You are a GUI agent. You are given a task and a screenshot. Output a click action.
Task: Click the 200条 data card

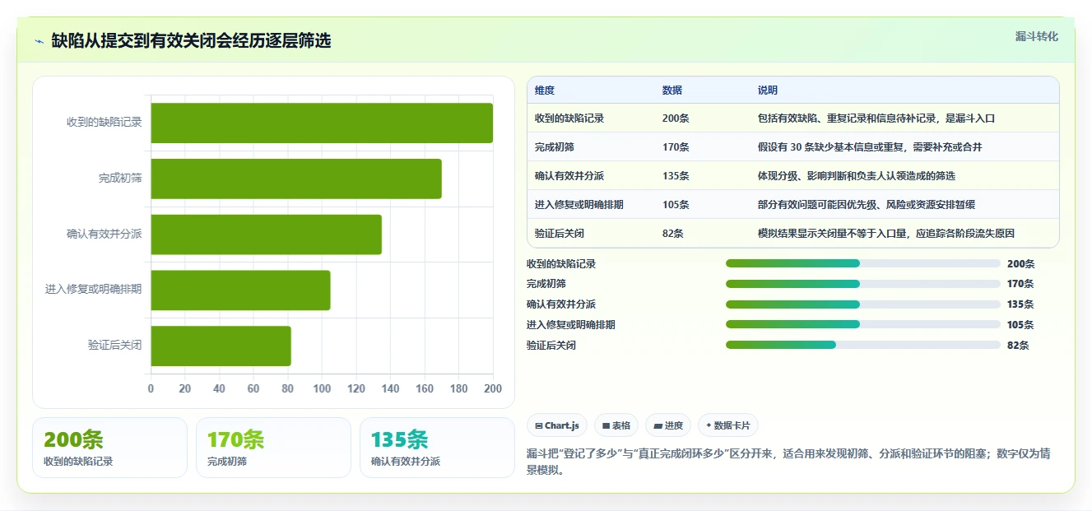[109, 448]
